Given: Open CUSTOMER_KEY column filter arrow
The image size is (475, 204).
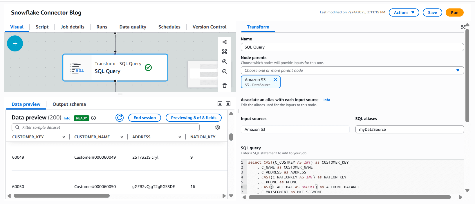Looking at the screenshot, I should [x=64, y=137].
